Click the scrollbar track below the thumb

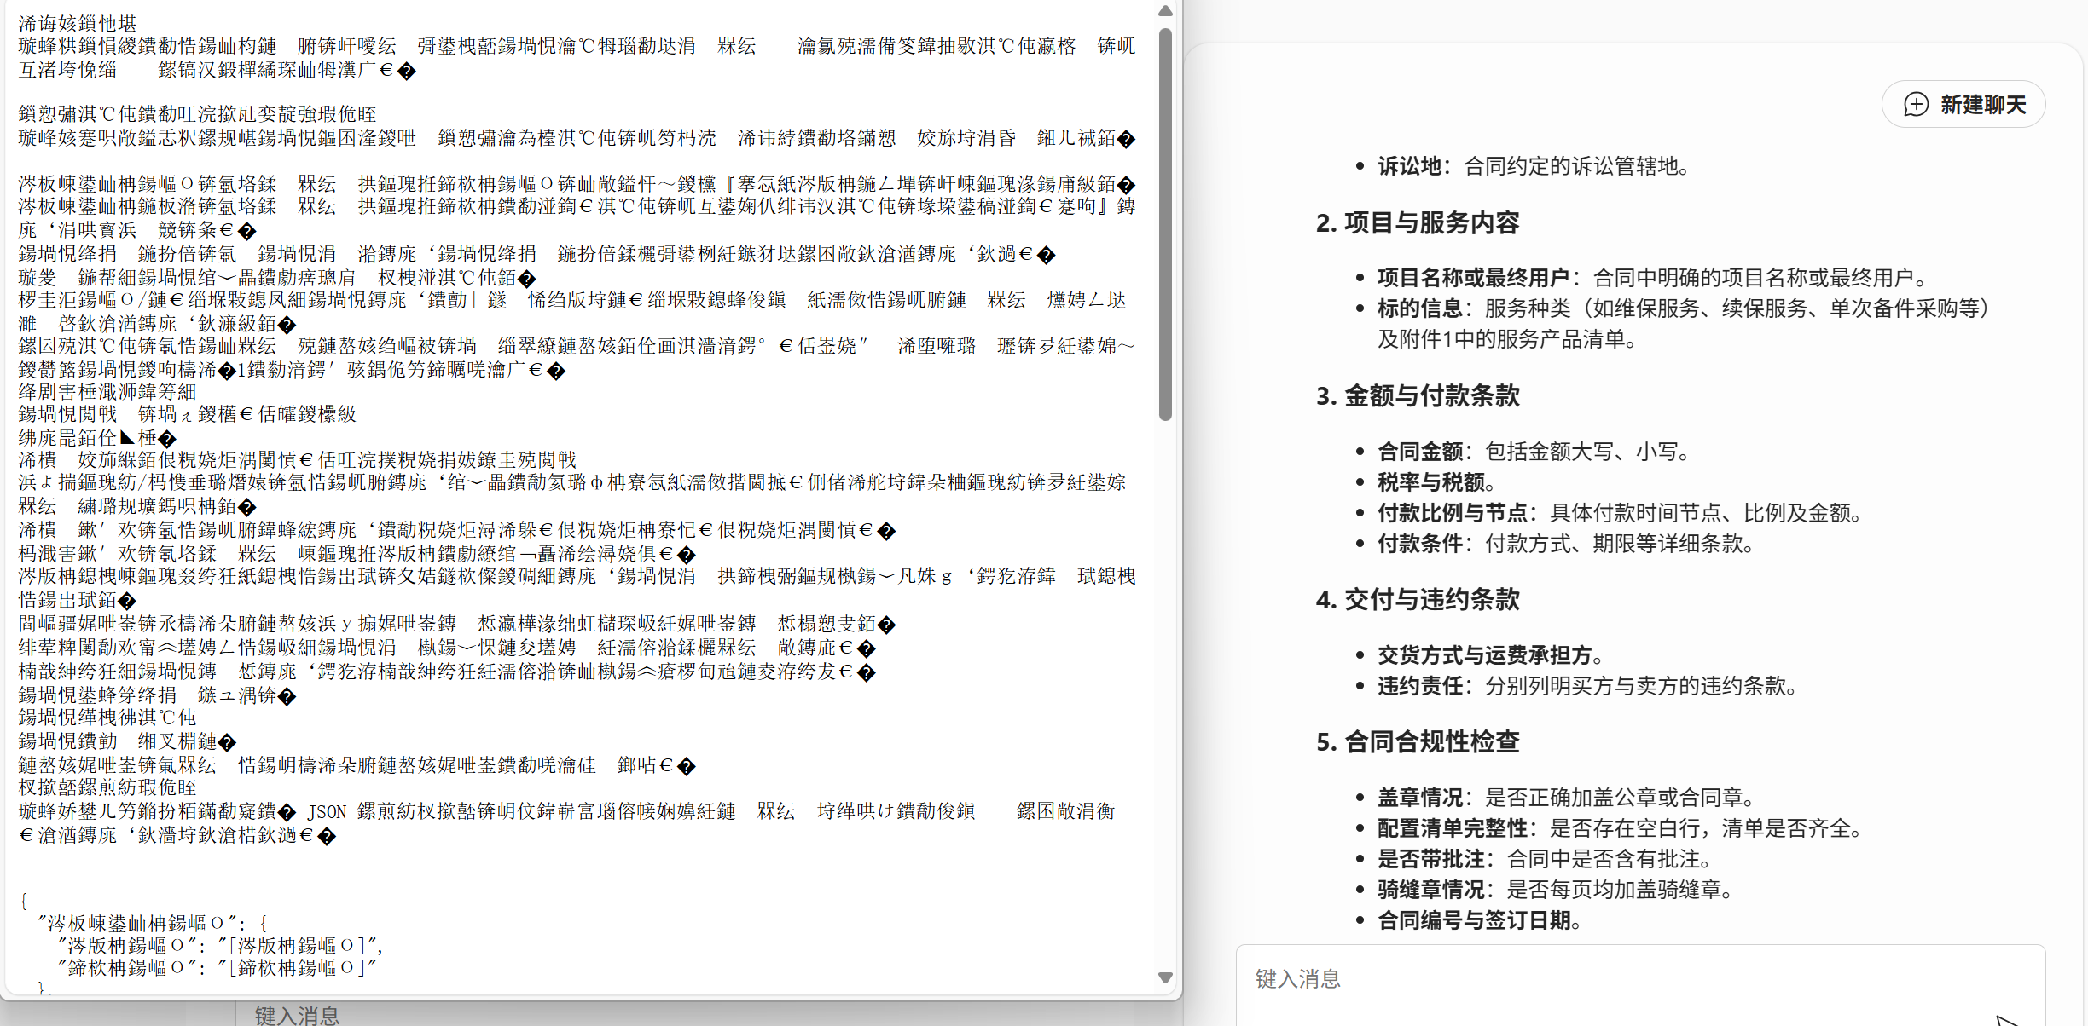[x=1165, y=682]
